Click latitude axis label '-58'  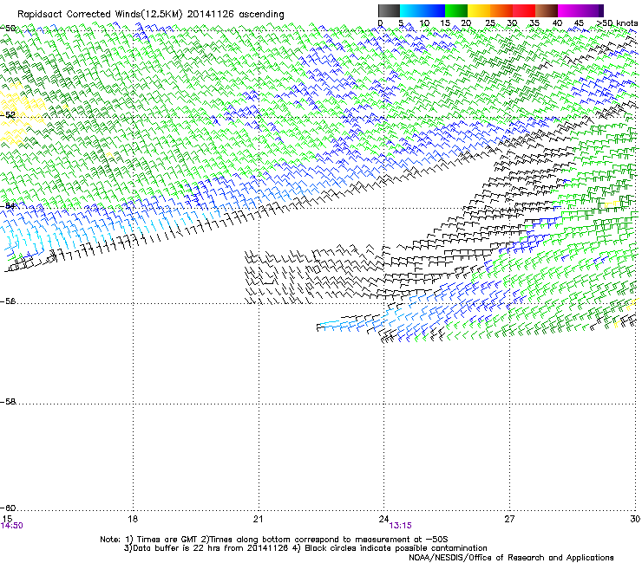pyautogui.click(x=8, y=402)
